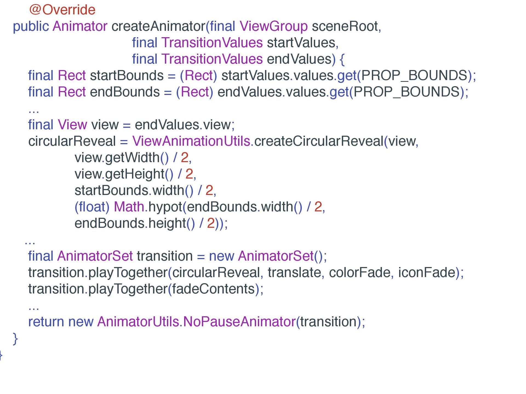Click the startBounds variable declaration
Screen dimensions: 526x394
(x=127, y=76)
